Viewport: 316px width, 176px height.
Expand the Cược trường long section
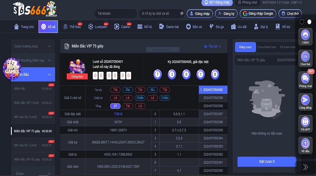[x=33, y=46]
